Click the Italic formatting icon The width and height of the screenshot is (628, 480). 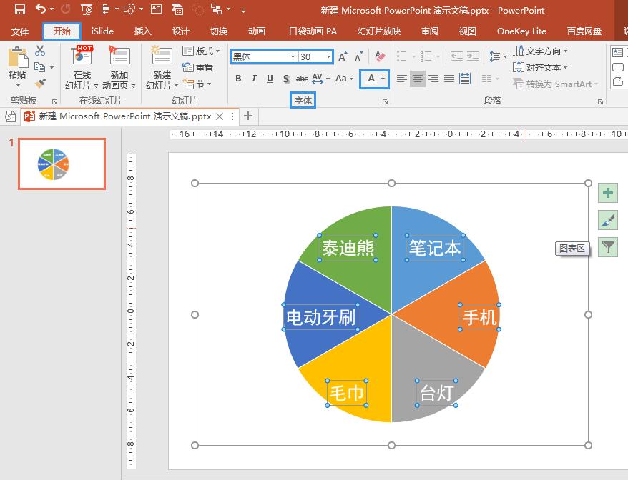(254, 78)
